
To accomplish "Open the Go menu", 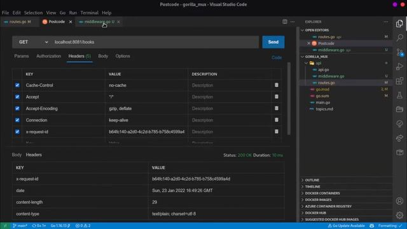I will [62, 13].
